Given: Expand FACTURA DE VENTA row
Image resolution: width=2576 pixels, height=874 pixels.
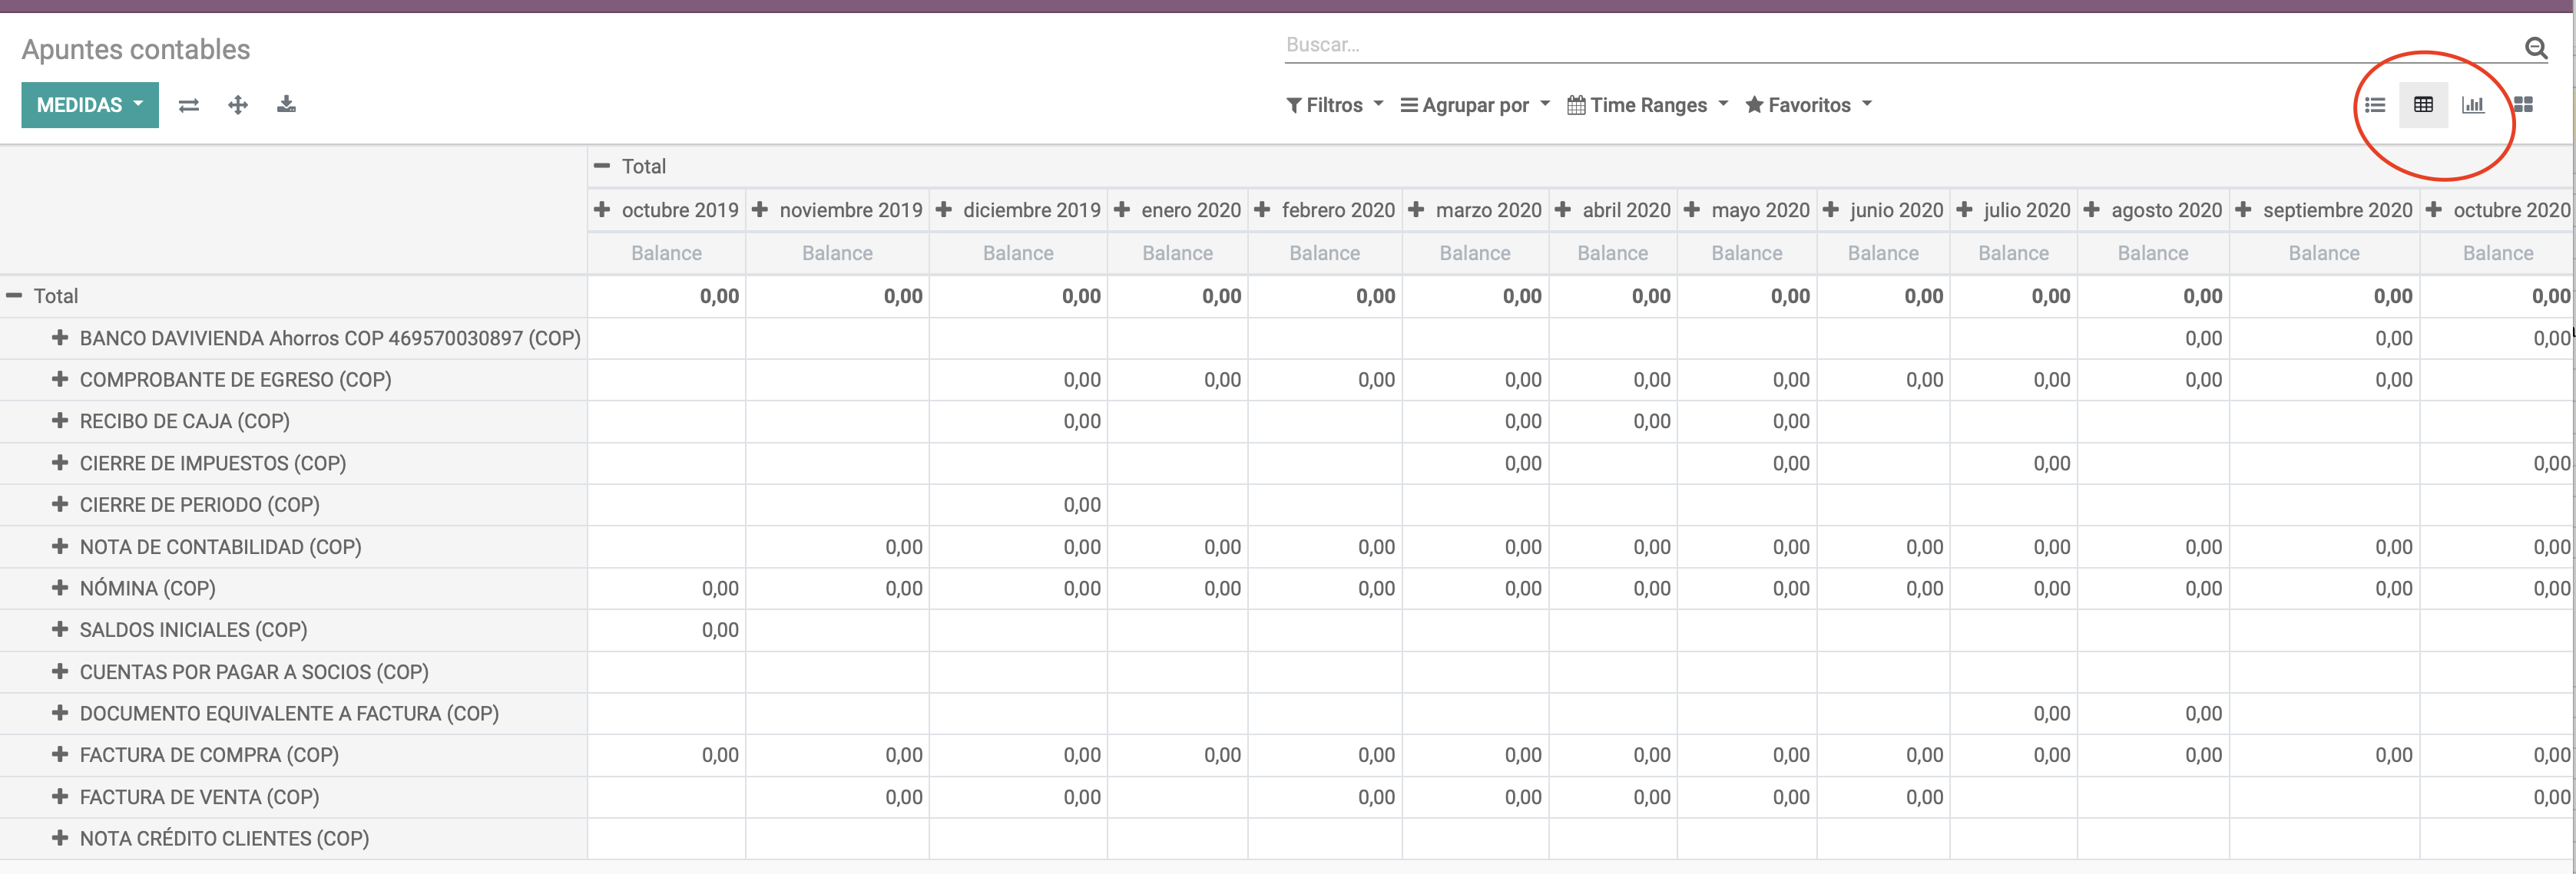Looking at the screenshot, I should [60, 796].
